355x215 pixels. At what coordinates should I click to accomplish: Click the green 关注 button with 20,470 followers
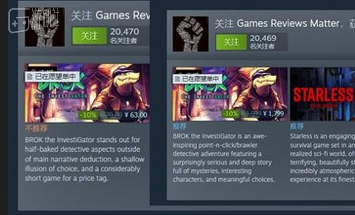(x=89, y=36)
